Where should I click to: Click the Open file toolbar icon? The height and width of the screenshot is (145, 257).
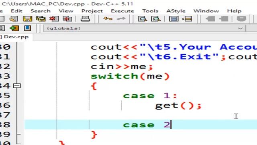[14, 19]
